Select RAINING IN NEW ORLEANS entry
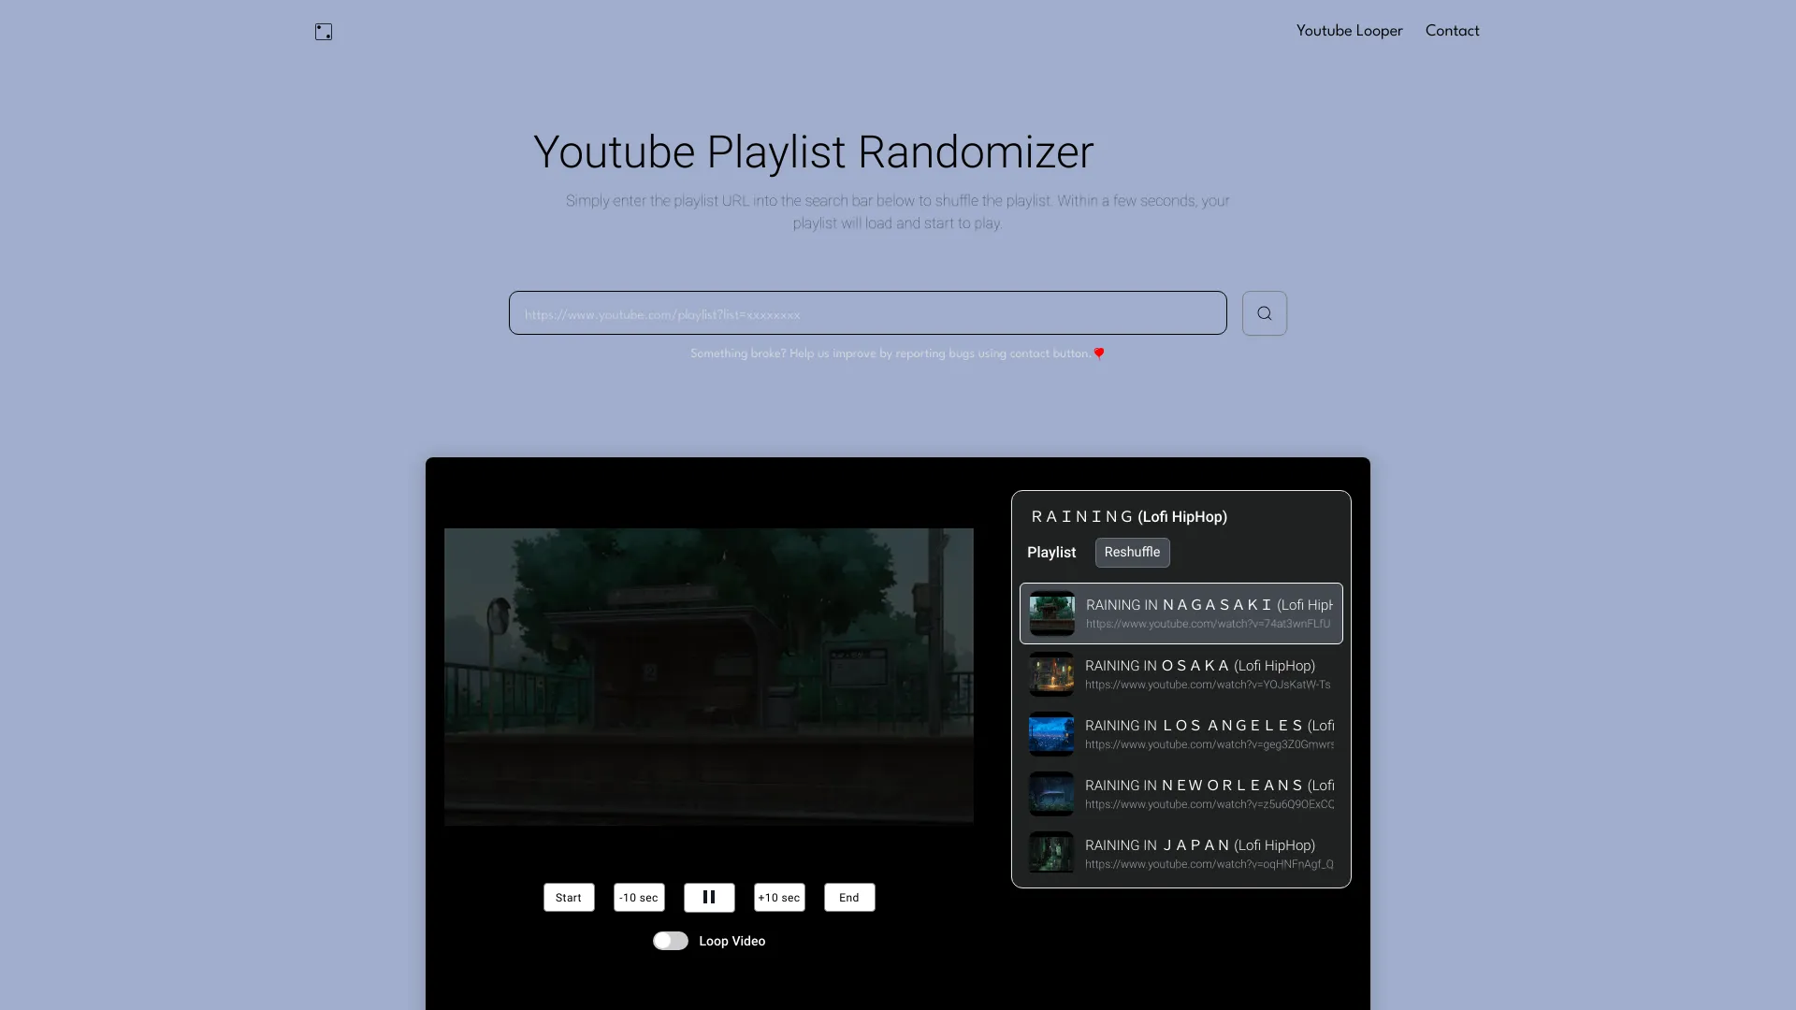The height and width of the screenshot is (1010, 1796). click(x=1180, y=793)
